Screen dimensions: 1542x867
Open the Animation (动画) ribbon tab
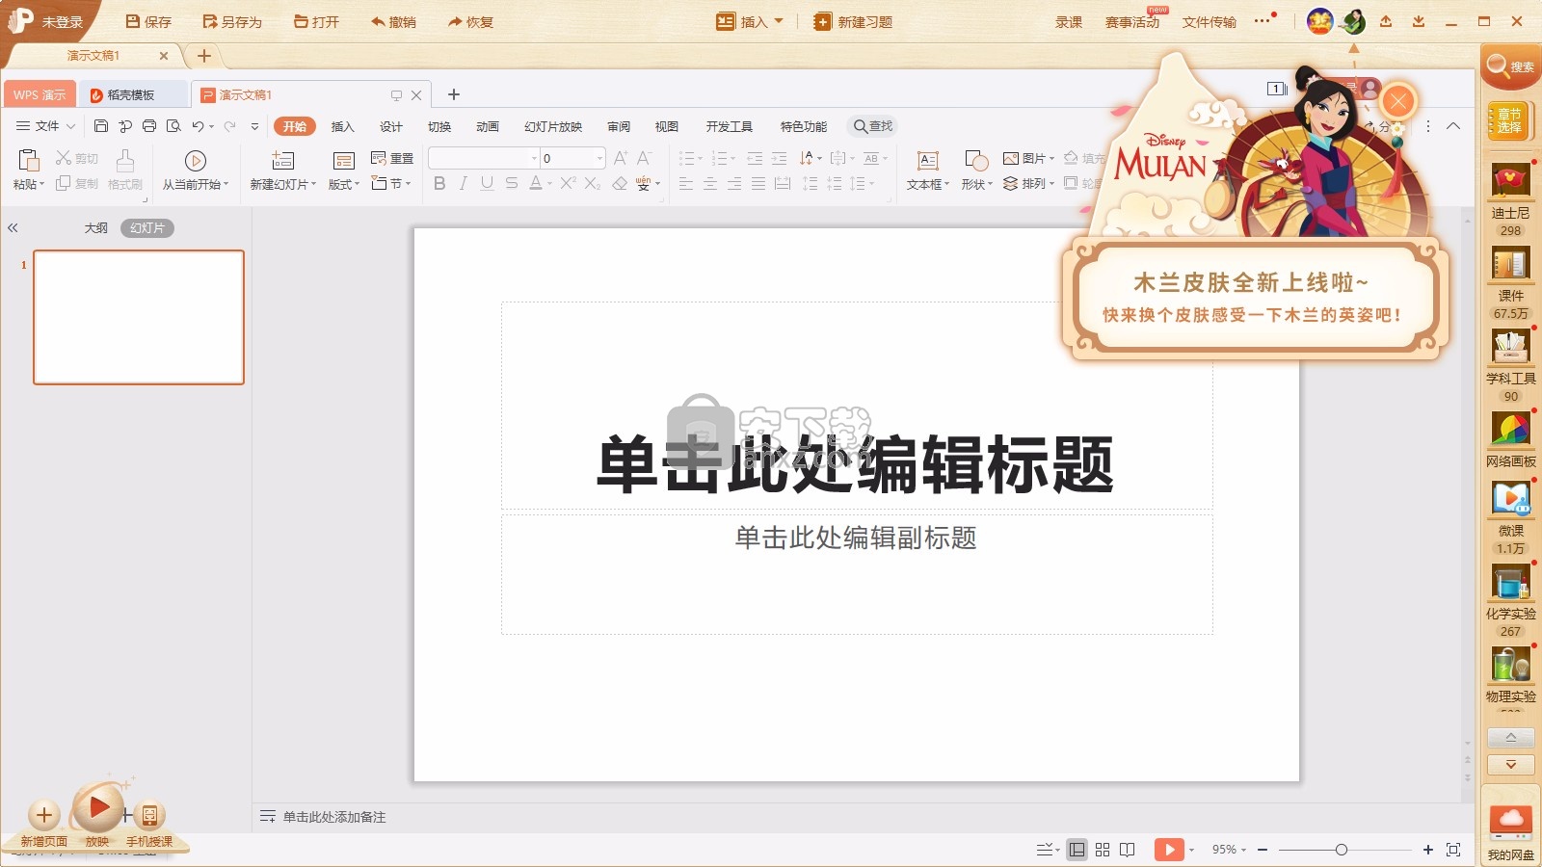coord(488,126)
